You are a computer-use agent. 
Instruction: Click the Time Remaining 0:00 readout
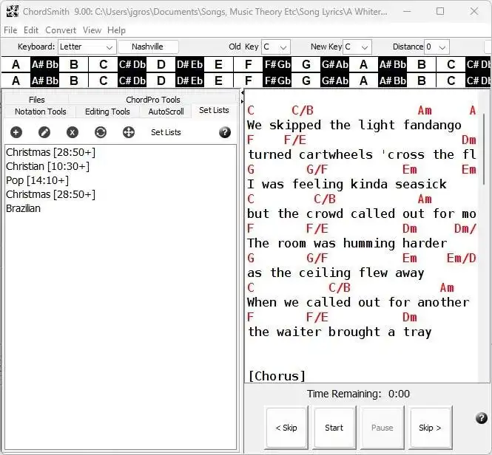(x=358, y=394)
